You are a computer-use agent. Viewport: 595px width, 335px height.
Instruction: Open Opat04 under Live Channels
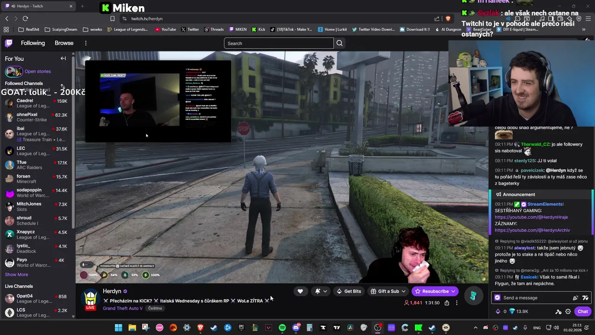[x=36, y=299]
